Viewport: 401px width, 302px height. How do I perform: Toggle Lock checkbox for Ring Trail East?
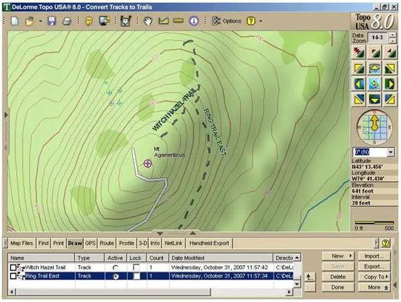(136, 276)
